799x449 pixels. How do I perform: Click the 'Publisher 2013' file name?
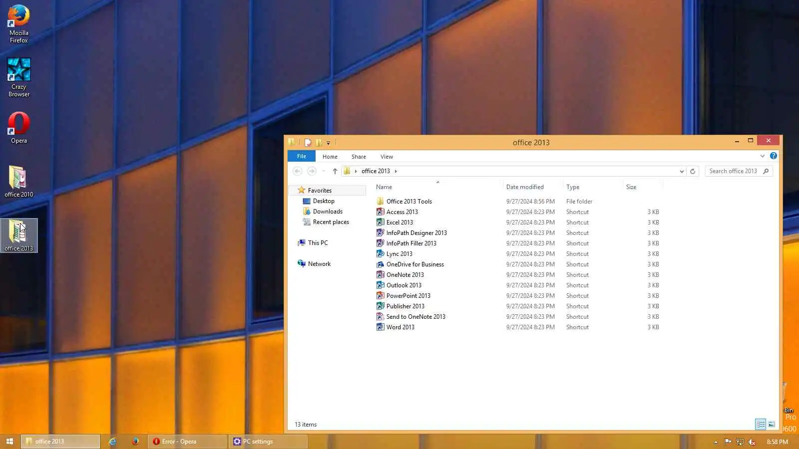(405, 306)
